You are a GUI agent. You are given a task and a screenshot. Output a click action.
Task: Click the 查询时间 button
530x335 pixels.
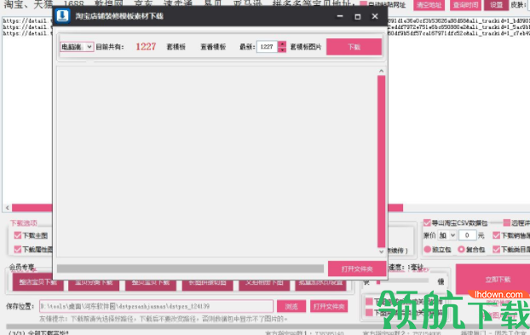pyautogui.click(x=466, y=5)
